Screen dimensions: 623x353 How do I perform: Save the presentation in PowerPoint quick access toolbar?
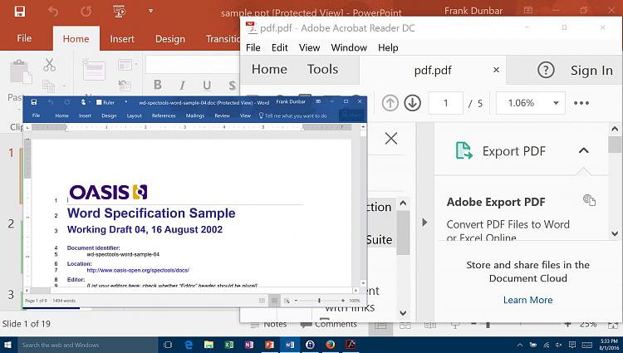(20, 11)
